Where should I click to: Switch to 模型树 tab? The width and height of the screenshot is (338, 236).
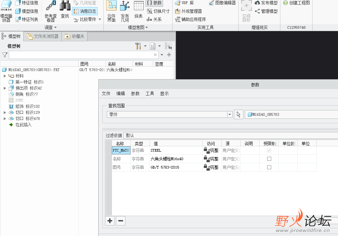(11, 36)
